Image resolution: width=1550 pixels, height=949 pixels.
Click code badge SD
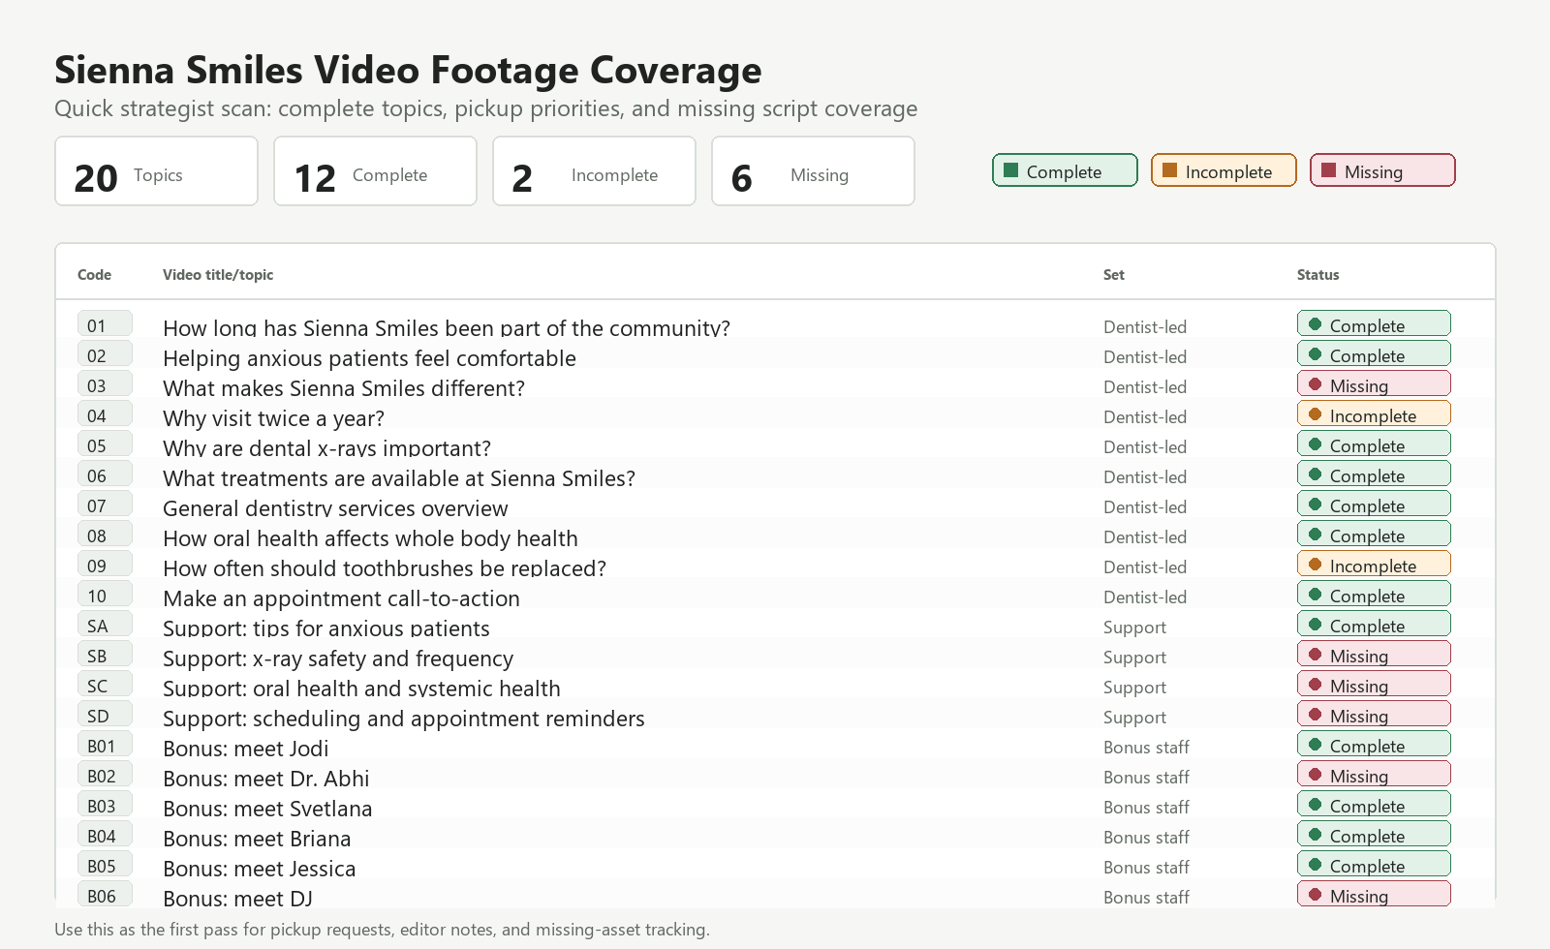pyautogui.click(x=105, y=714)
